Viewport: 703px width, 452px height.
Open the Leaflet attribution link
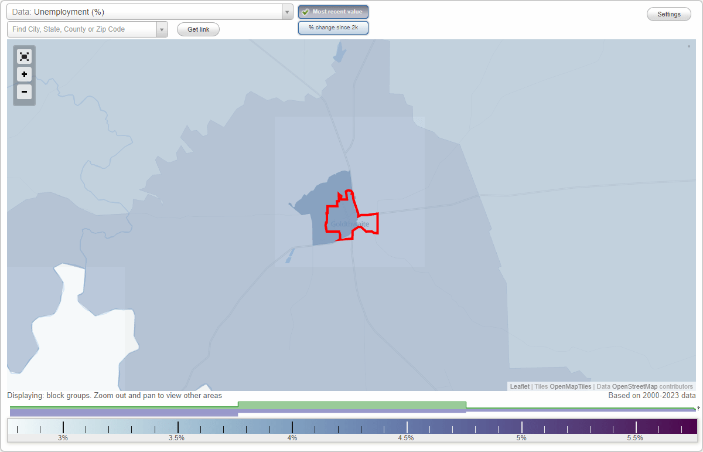518,386
